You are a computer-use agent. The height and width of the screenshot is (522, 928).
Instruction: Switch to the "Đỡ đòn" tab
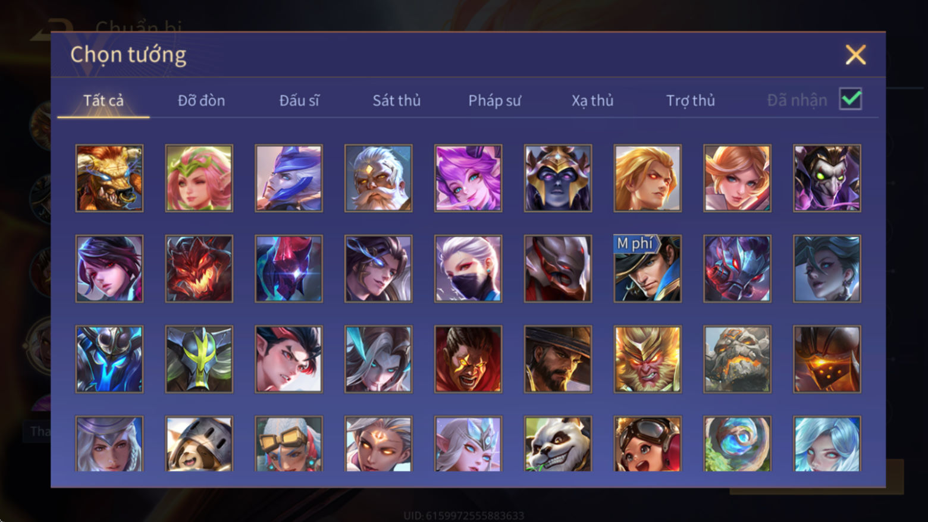point(201,100)
